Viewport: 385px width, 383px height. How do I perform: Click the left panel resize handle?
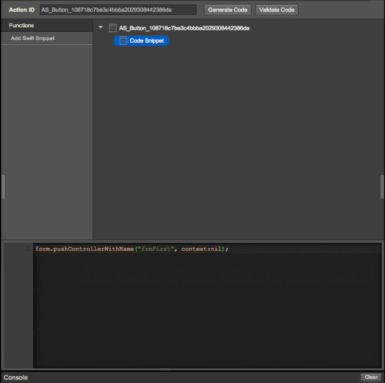point(3,186)
